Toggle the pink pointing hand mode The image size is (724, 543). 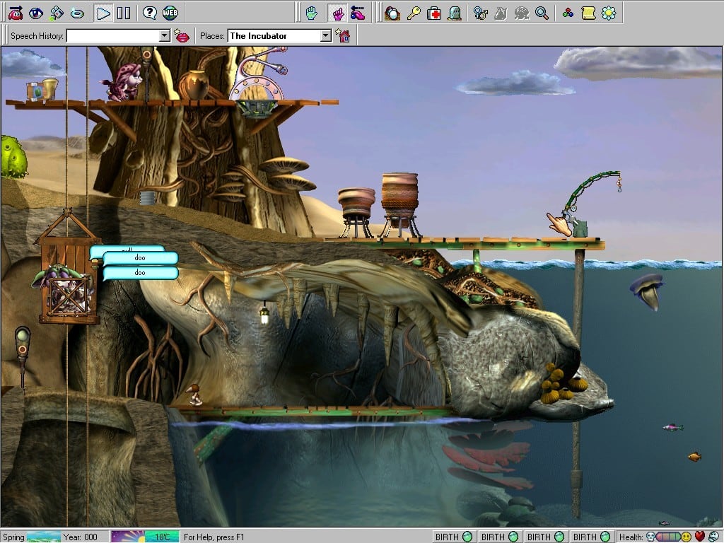(x=339, y=12)
